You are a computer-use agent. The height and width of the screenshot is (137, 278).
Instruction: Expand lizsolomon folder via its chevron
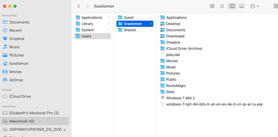coord(151,24)
